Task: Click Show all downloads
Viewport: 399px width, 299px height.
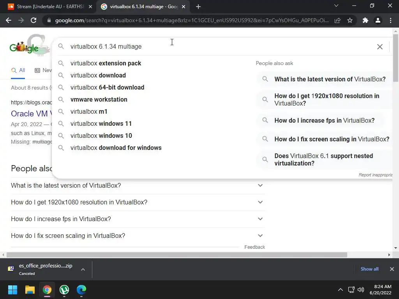Action: click(369, 269)
